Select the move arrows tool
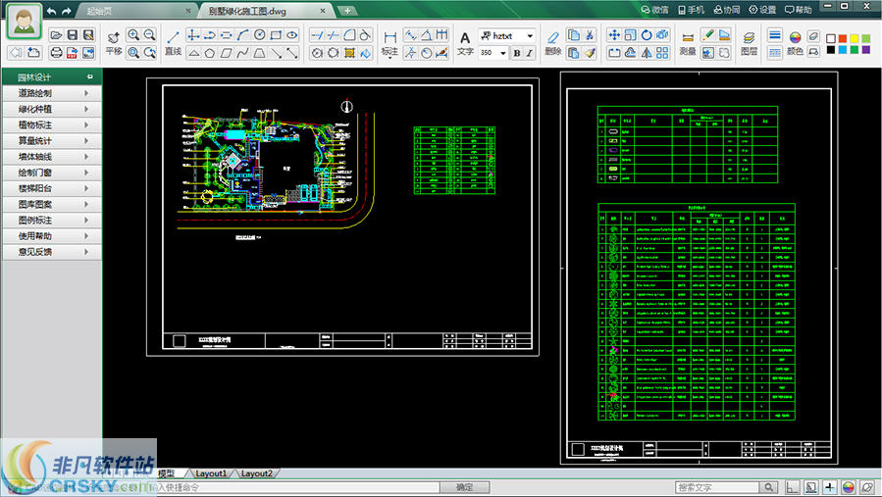Viewport: 882px width, 497px height. point(614,35)
